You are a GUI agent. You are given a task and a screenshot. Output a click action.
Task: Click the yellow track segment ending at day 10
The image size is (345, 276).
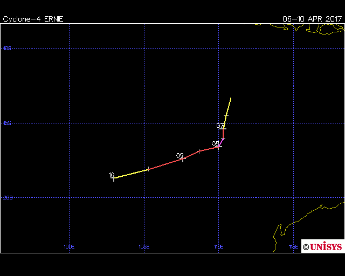pos(131,174)
